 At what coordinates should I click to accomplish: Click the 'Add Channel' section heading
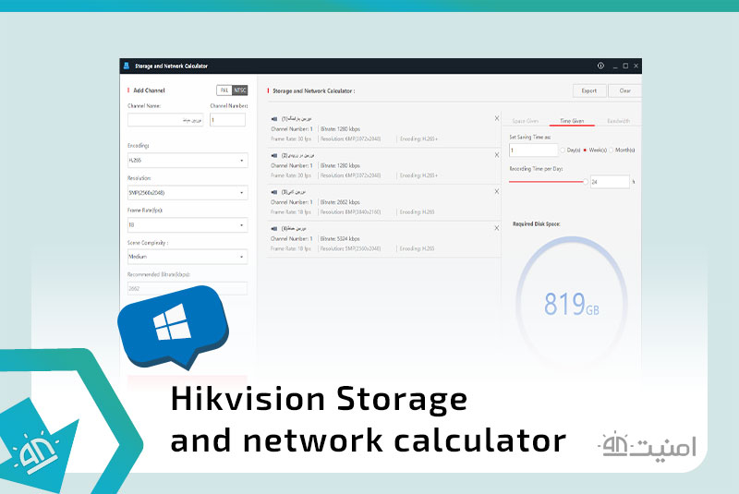pos(149,90)
